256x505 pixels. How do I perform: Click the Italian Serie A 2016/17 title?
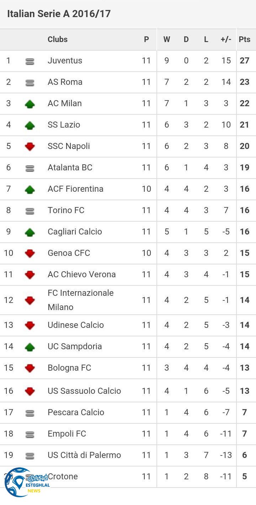click(x=59, y=14)
